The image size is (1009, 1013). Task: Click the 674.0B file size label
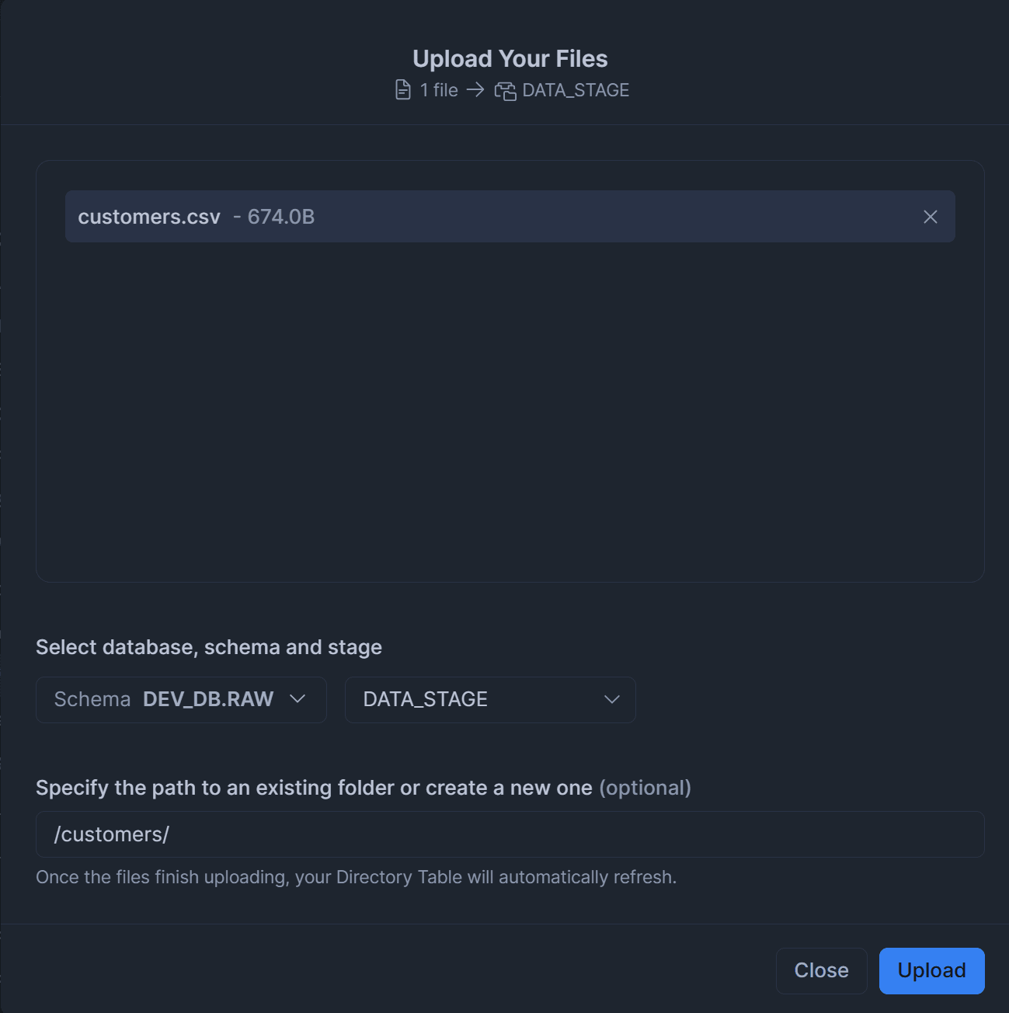280,217
